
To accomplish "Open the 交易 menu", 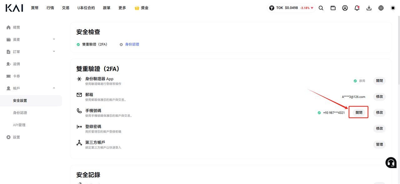I will click(66, 8).
